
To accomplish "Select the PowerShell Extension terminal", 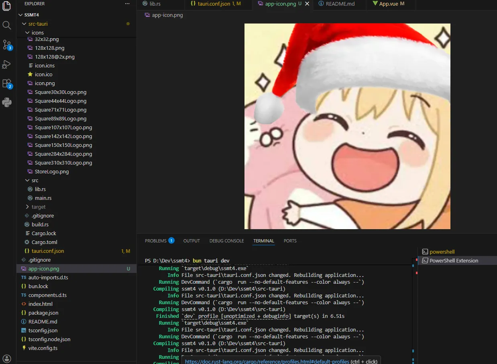I will coord(454,260).
